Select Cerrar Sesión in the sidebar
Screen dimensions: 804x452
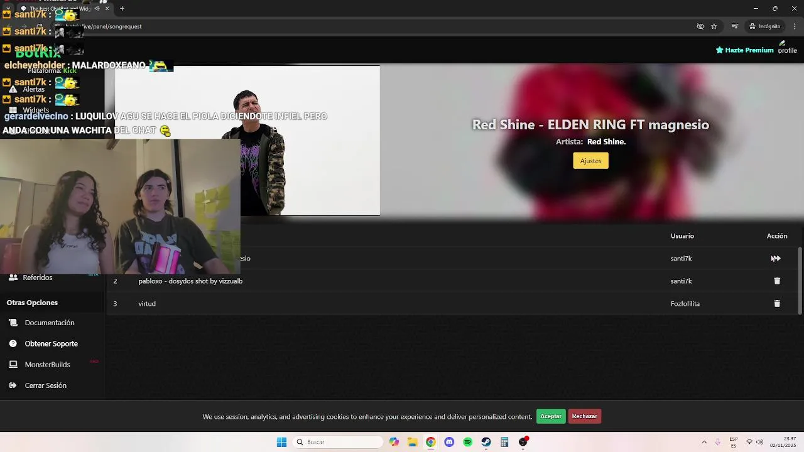[46, 385]
